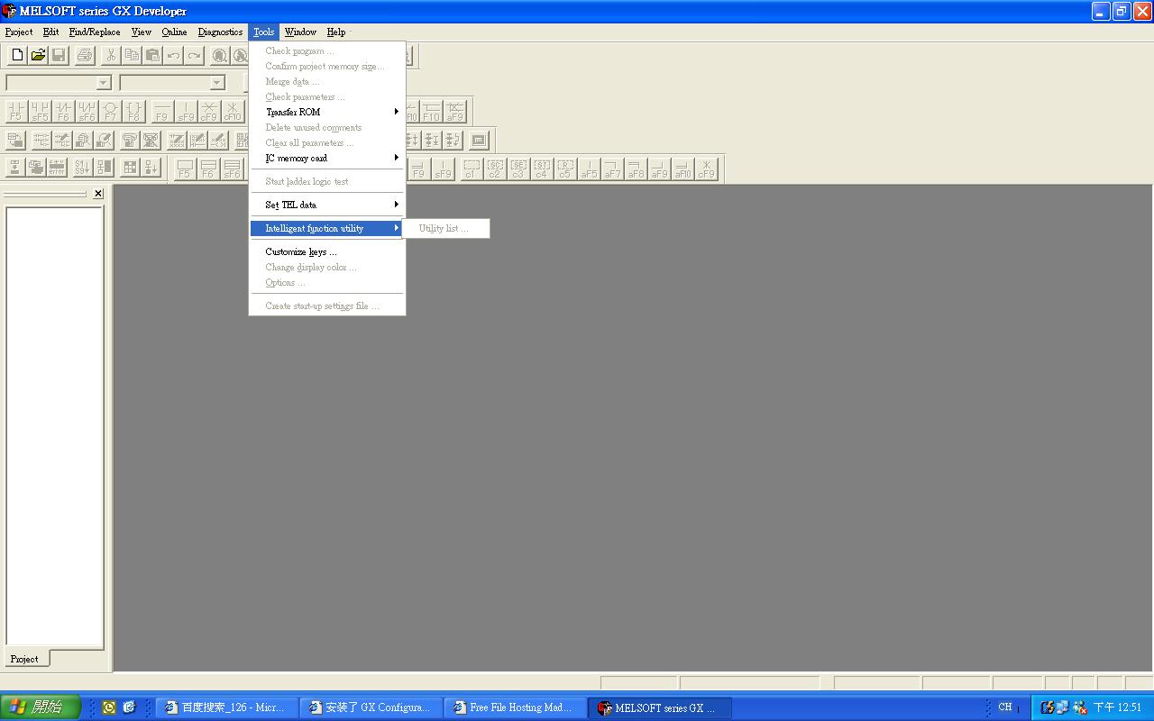Open the Online menu

174,32
